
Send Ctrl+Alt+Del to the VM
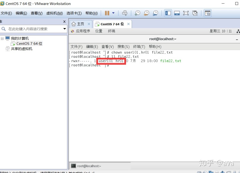(125, 13)
